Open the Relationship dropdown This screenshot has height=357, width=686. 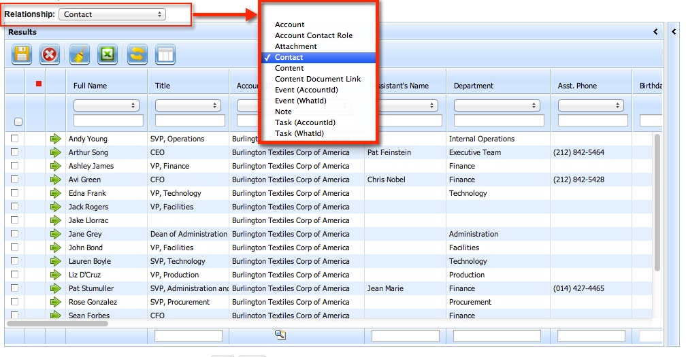[x=112, y=14]
